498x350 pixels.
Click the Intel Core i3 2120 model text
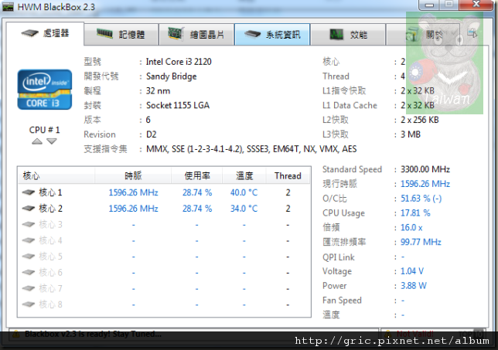tap(179, 62)
